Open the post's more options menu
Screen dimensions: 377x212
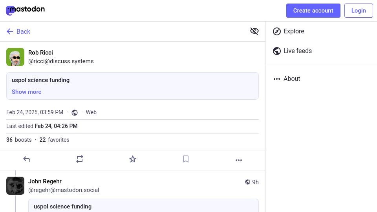coord(239,160)
